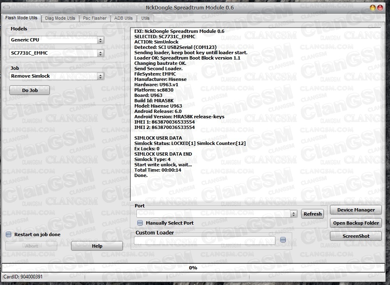Viewport: 390px width, 285px height.
Task: Select the Utils tab
Action: pyautogui.click(x=145, y=18)
